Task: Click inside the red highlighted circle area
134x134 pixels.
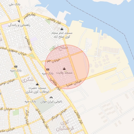Action: [67, 67]
